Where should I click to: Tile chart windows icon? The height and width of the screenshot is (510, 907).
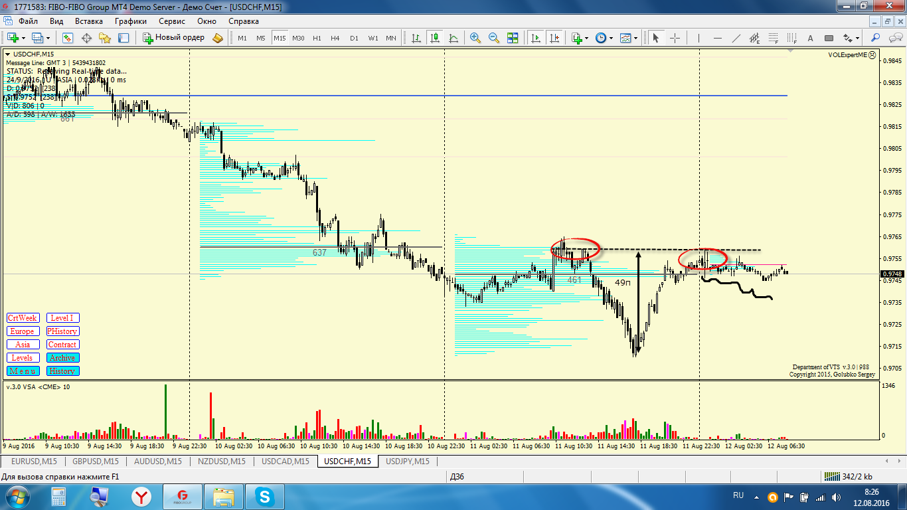(x=513, y=38)
